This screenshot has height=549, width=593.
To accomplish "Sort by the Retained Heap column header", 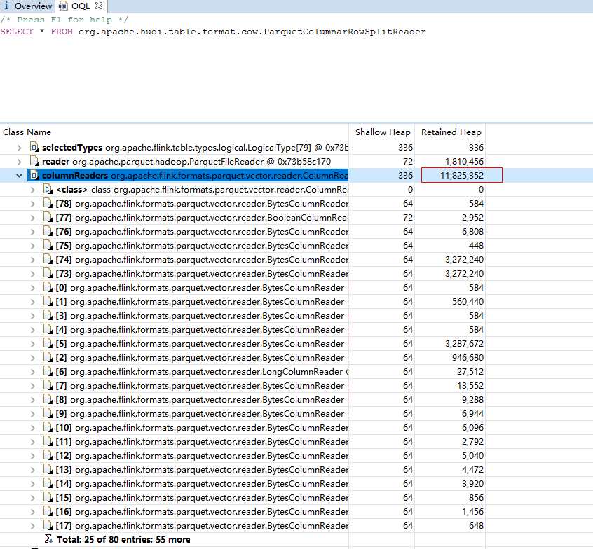I will pos(451,132).
